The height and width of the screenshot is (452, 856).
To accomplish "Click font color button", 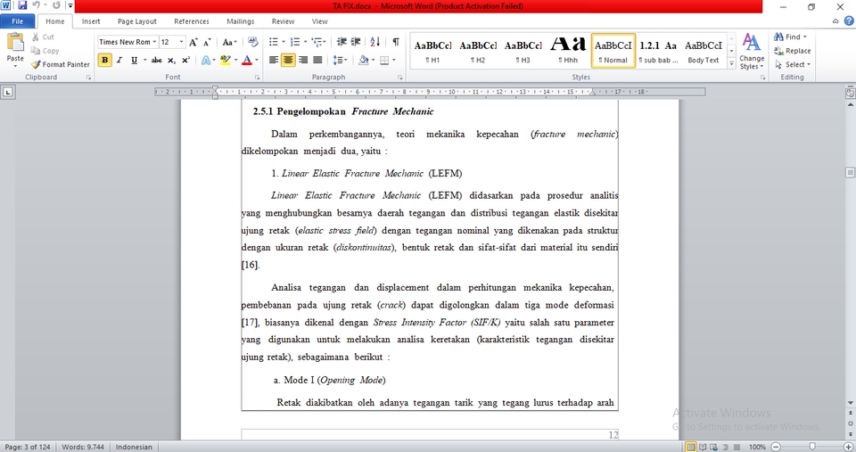I will (247, 60).
